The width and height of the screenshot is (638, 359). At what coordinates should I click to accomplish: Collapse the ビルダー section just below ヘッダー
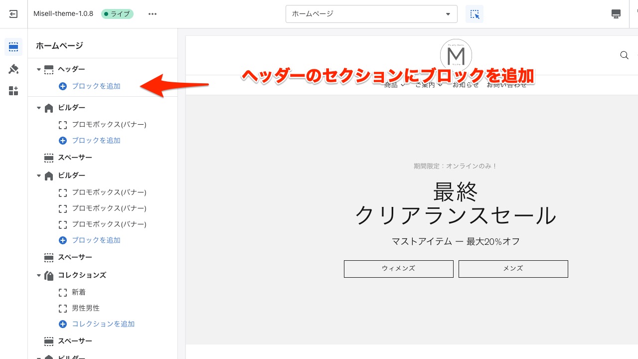(x=38, y=108)
